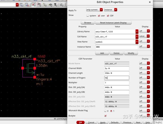Click the Help button
The height and width of the screenshot is (124, 163).
(x=148, y=122)
